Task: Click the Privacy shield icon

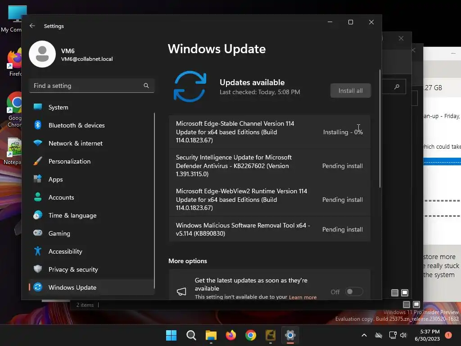Action: [38, 269]
